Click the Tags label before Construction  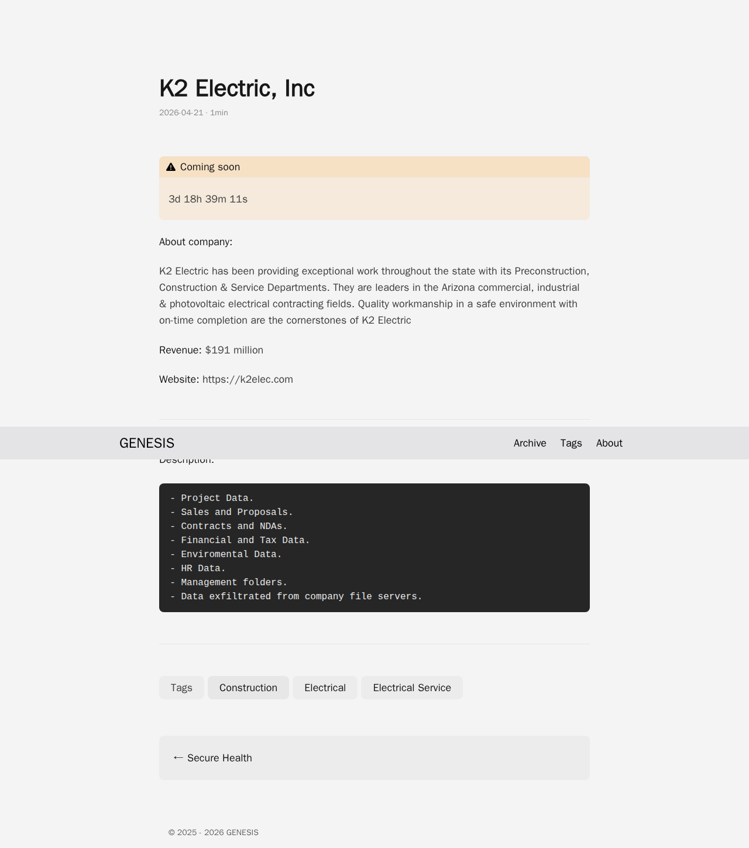[x=181, y=688]
